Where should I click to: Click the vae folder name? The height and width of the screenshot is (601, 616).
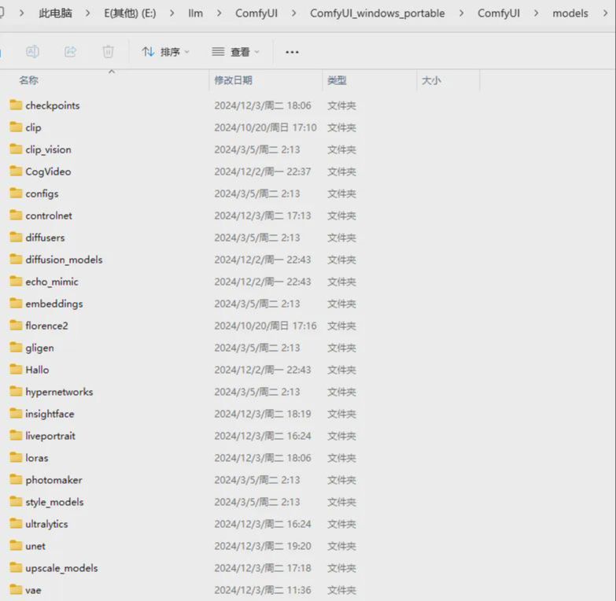(33, 591)
